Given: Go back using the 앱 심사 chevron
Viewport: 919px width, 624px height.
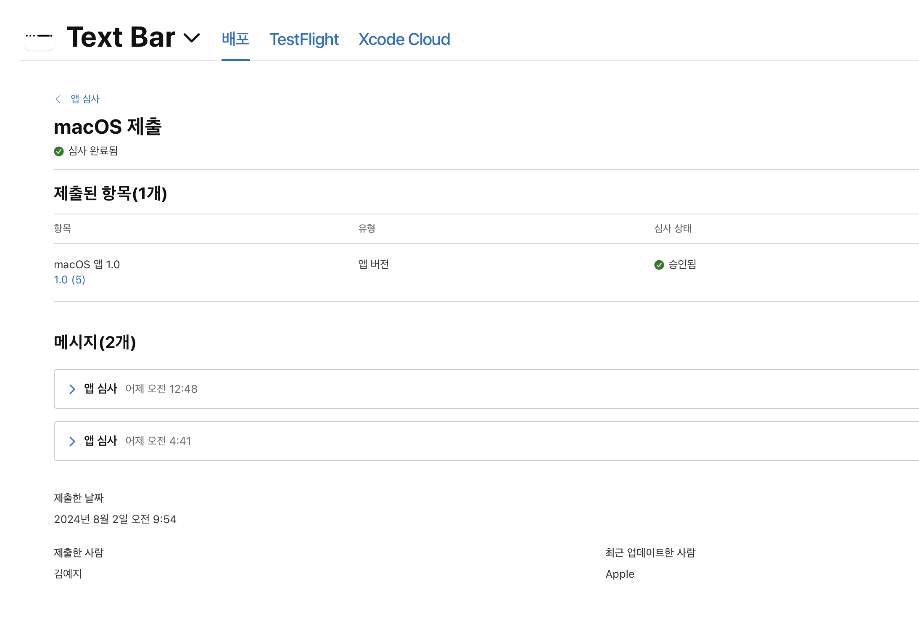Looking at the screenshot, I should [58, 99].
